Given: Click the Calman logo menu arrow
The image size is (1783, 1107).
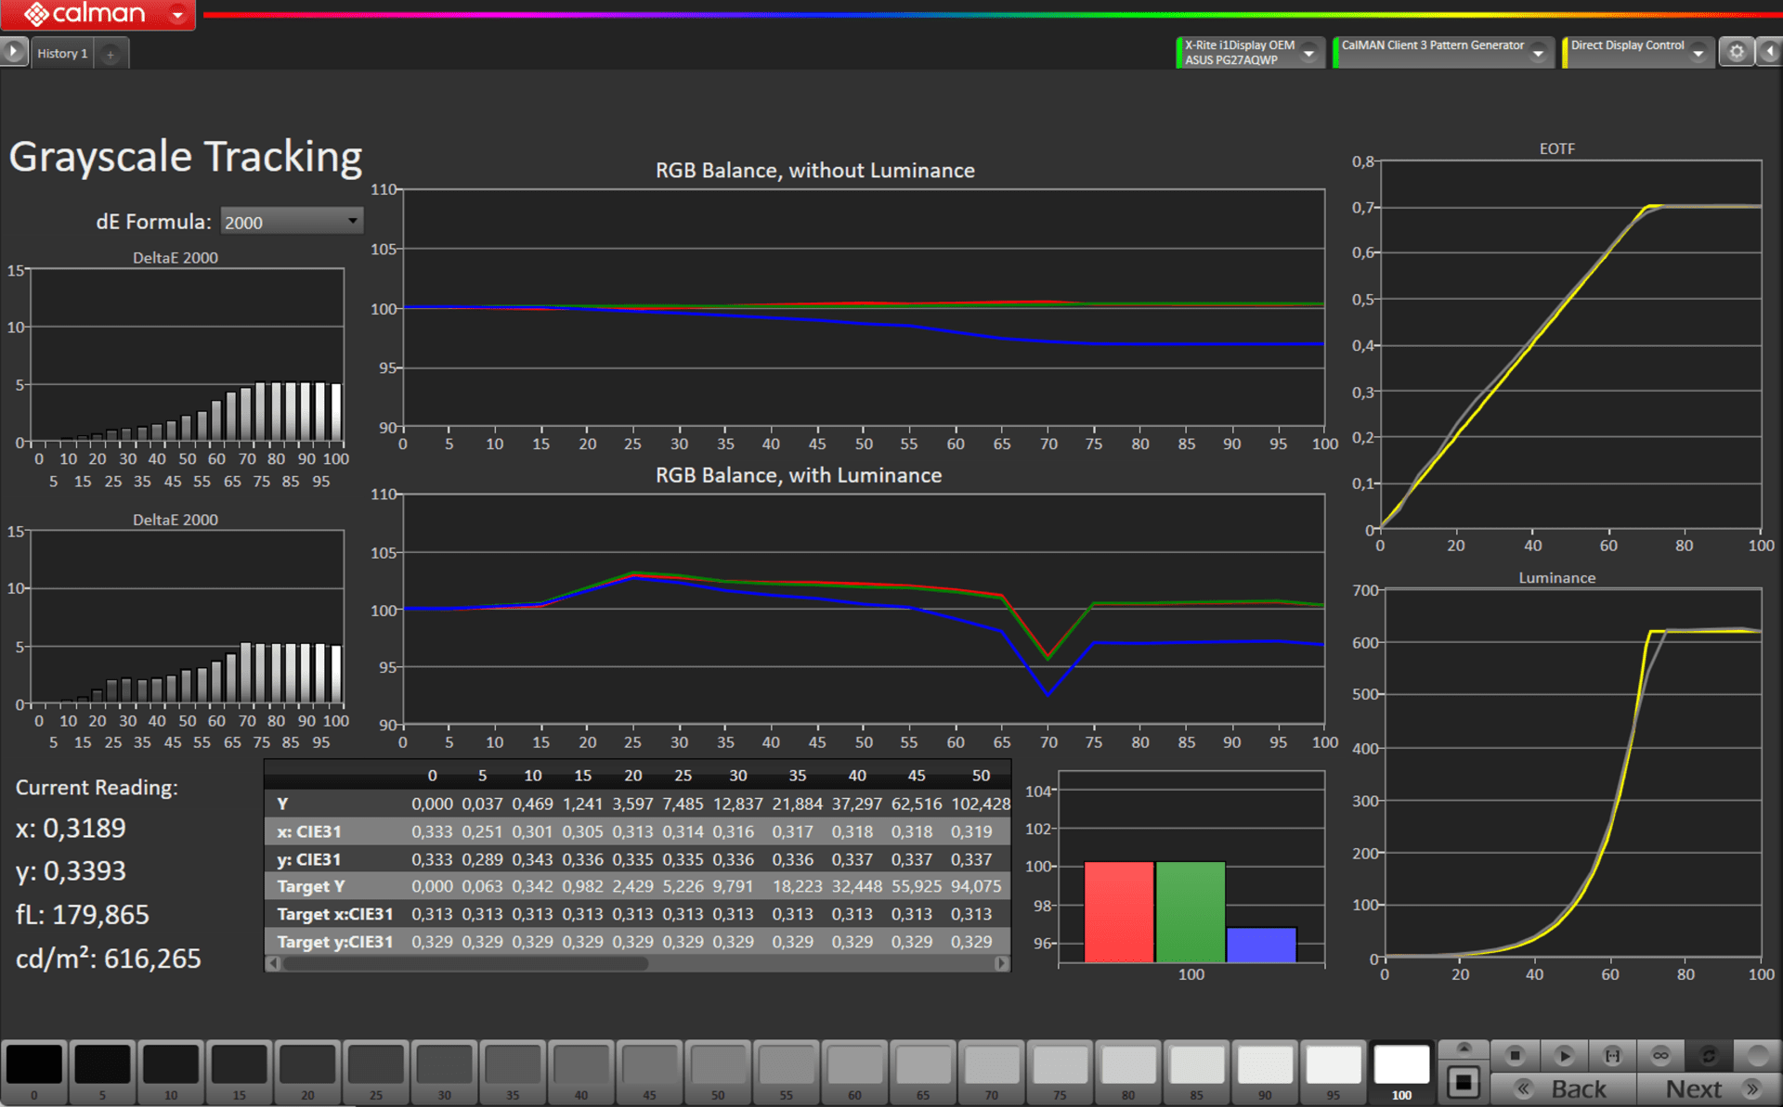Looking at the screenshot, I should coord(177,14).
